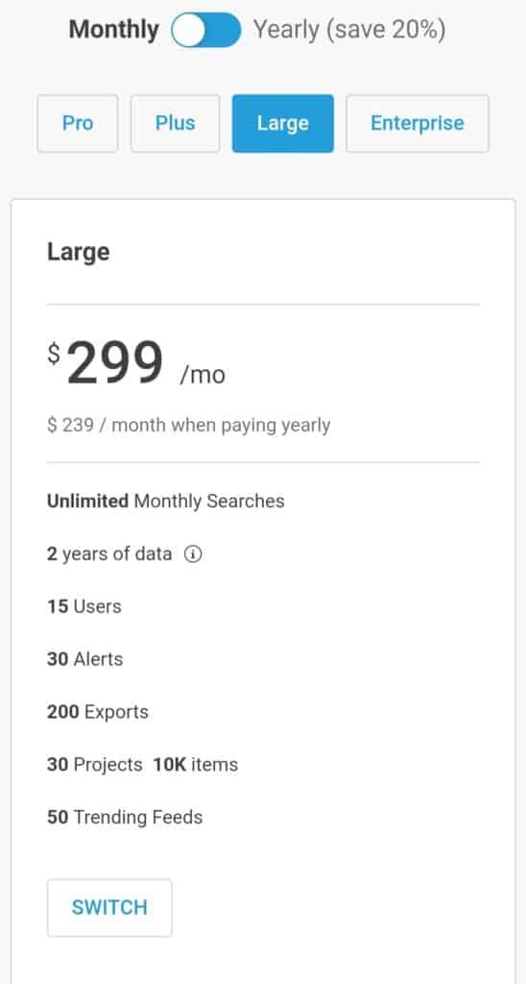Viewport: 526px width, 984px height.
Task: Click the 10K items text
Action: click(x=196, y=764)
